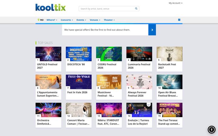Expand the Concerts menu
Image resolution: width=218 pixels, height=136 pixels.
click(x=67, y=20)
